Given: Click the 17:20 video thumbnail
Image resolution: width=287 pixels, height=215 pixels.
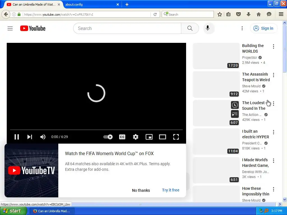Looking at the screenshot, I should click(216, 56).
